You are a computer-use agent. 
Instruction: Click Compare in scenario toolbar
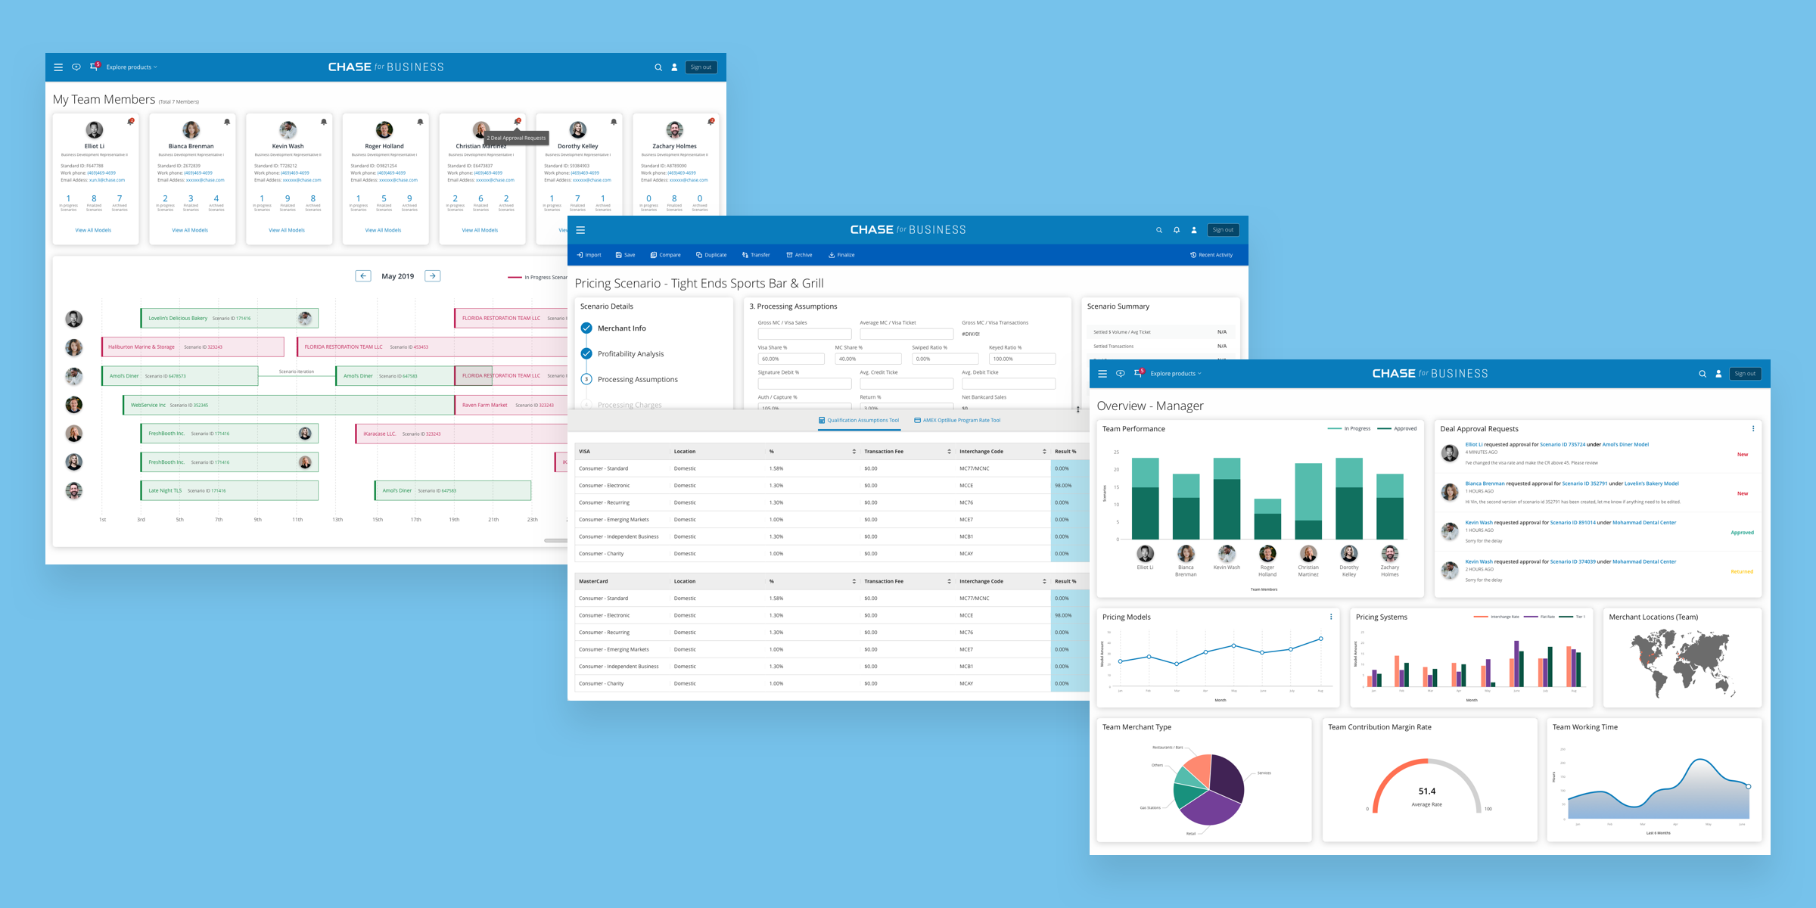tap(665, 255)
